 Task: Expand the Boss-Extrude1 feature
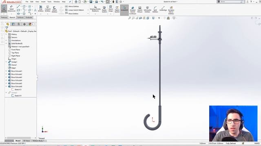click(x=7, y=71)
